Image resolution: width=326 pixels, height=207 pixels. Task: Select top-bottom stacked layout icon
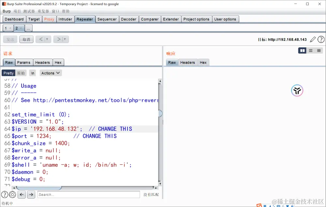point(311,51)
